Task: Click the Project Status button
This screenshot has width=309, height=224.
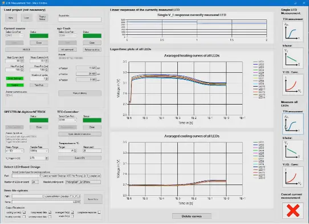Action: click(42, 18)
